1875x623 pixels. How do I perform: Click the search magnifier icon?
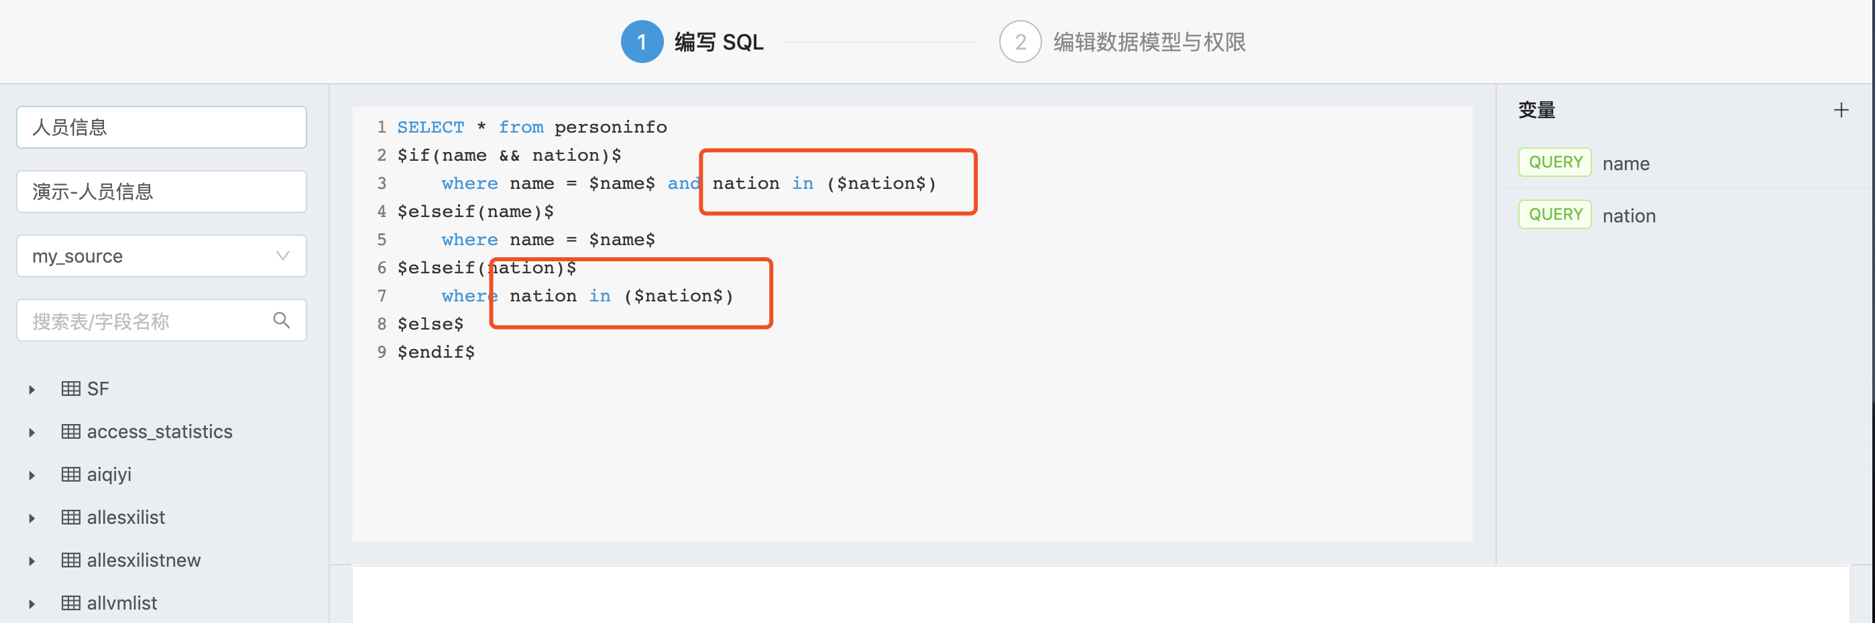pos(281,320)
